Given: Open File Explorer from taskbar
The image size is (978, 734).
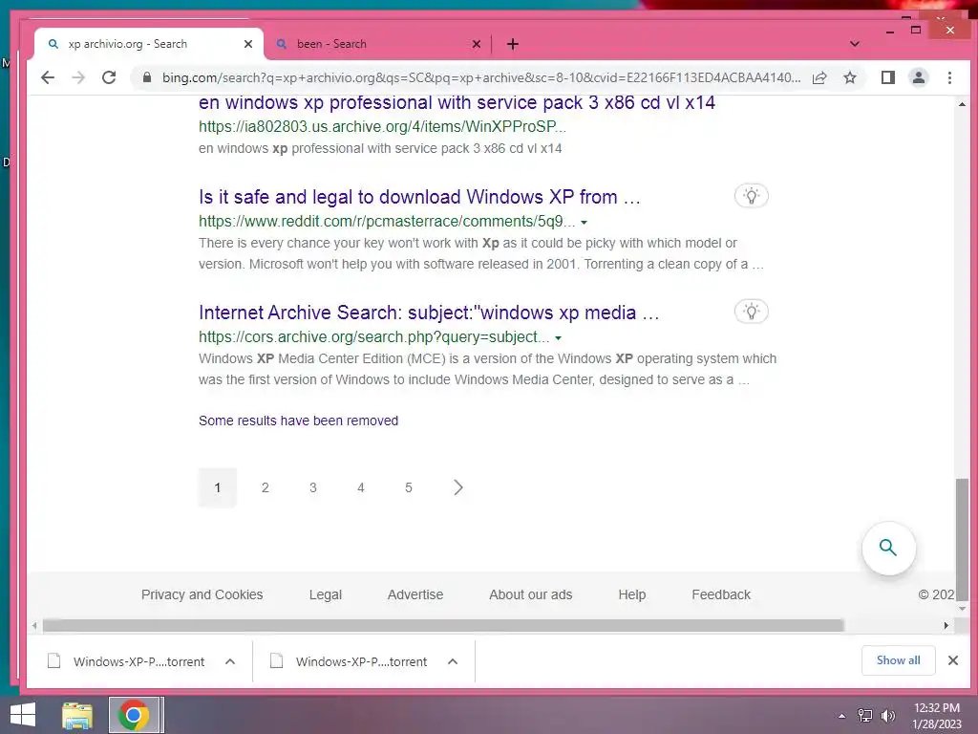Looking at the screenshot, I should pyautogui.click(x=77, y=715).
